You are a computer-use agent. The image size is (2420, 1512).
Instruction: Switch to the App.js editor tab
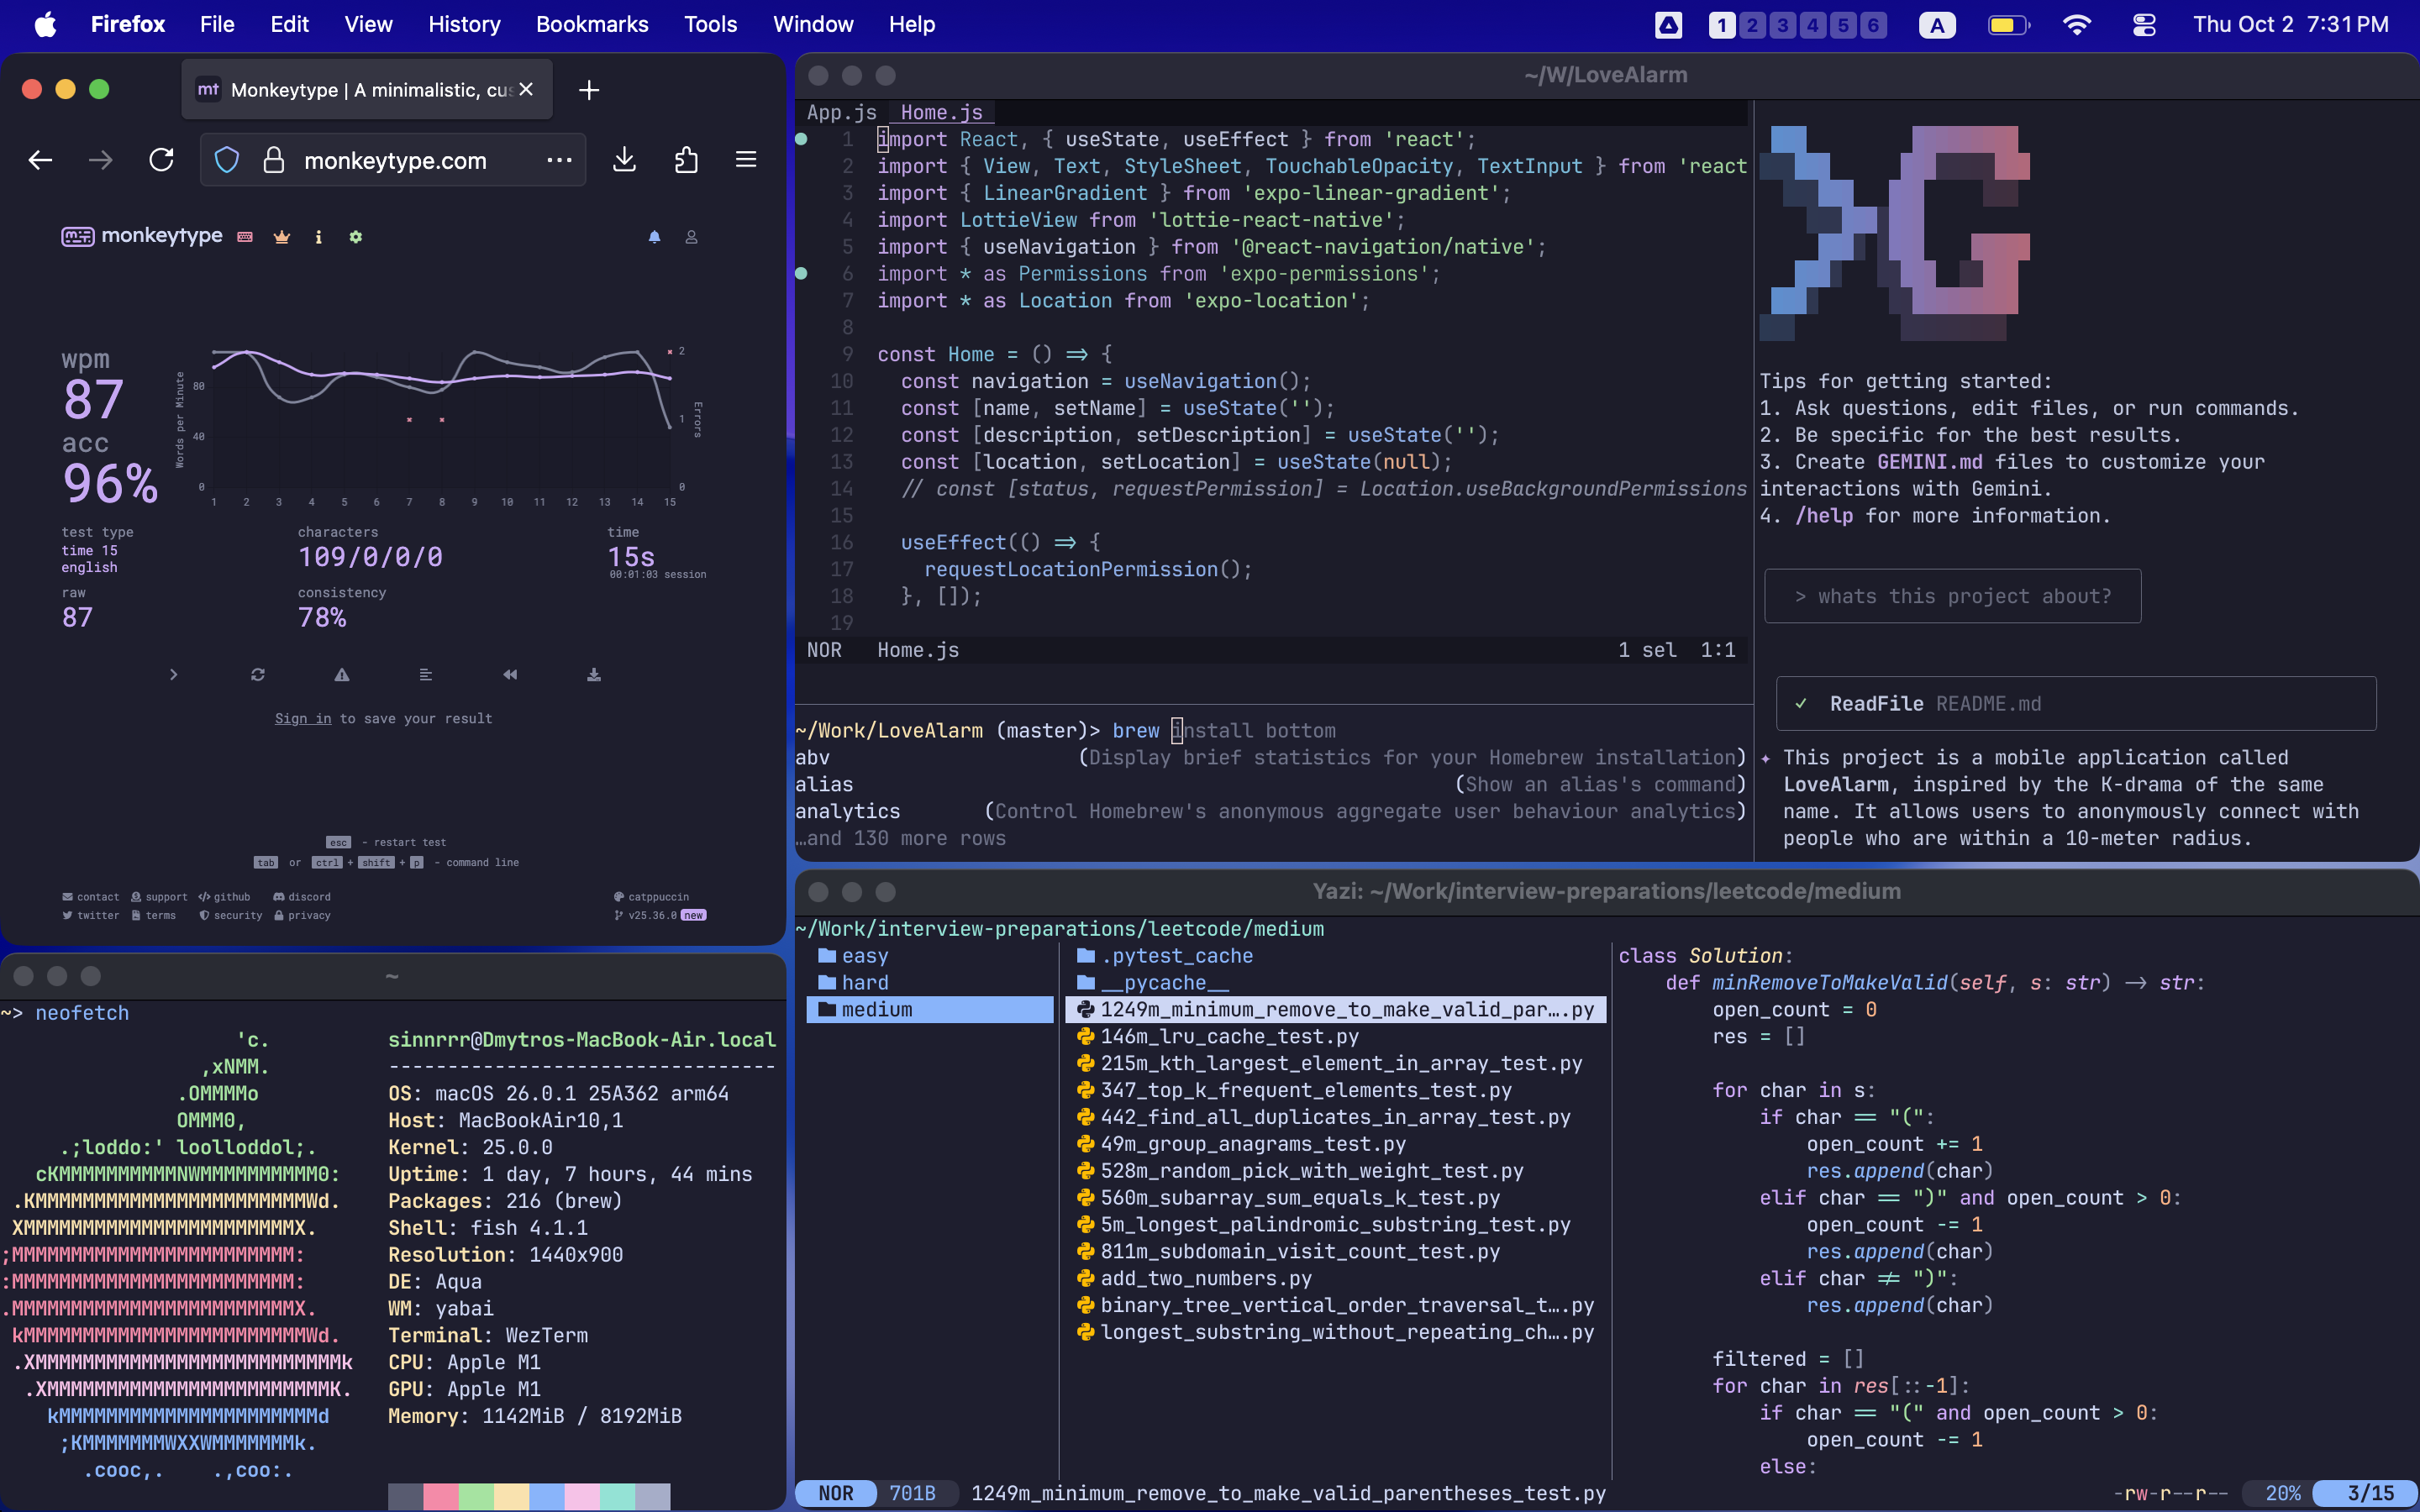[841, 113]
